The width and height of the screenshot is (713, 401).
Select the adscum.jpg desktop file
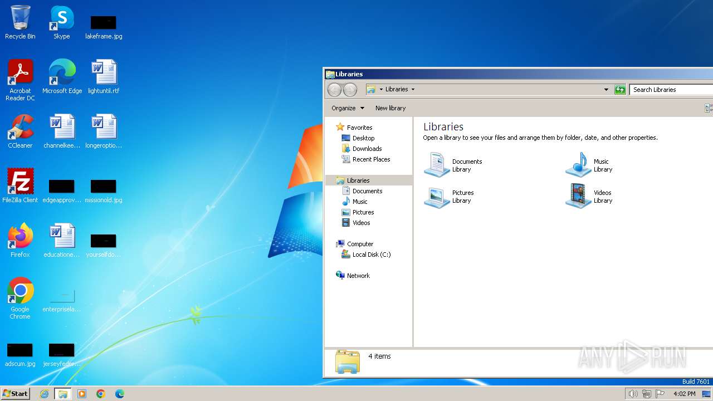pyautogui.click(x=20, y=354)
